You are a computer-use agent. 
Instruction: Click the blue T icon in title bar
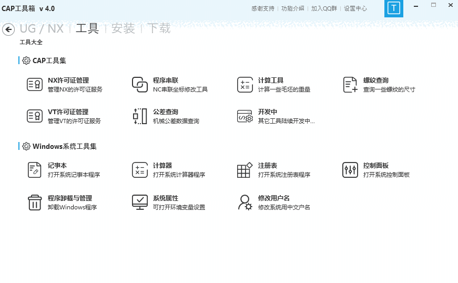[x=394, y=8]
